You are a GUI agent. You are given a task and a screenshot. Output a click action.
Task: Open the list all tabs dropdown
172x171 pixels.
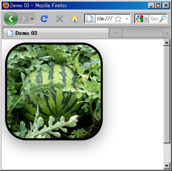tap(167, 33)
